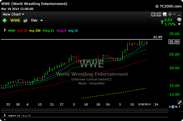
Task: Toggle the F scale option
Action: click(180, 107)
